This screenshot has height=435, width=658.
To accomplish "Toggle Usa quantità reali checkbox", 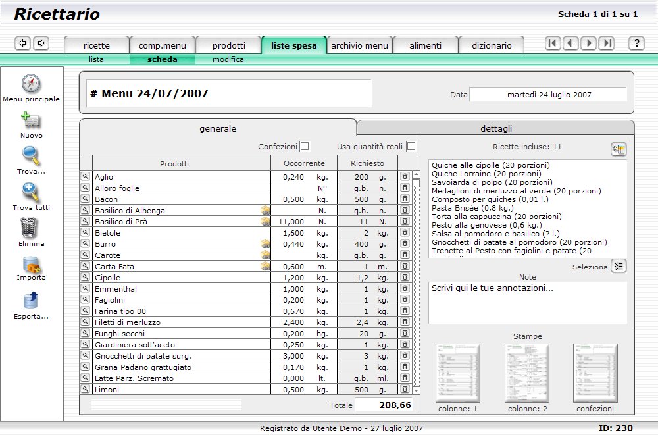I will 411,146.
